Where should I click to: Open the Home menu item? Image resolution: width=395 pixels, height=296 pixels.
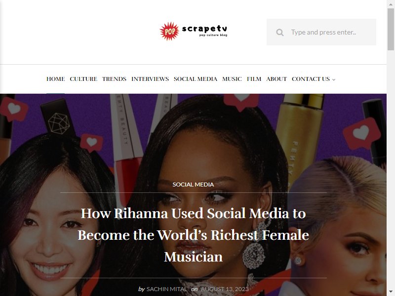pos(55,79)
